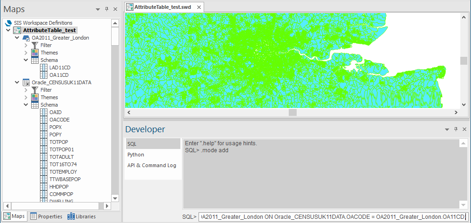Select the POPY field in tree

[55, 135]
